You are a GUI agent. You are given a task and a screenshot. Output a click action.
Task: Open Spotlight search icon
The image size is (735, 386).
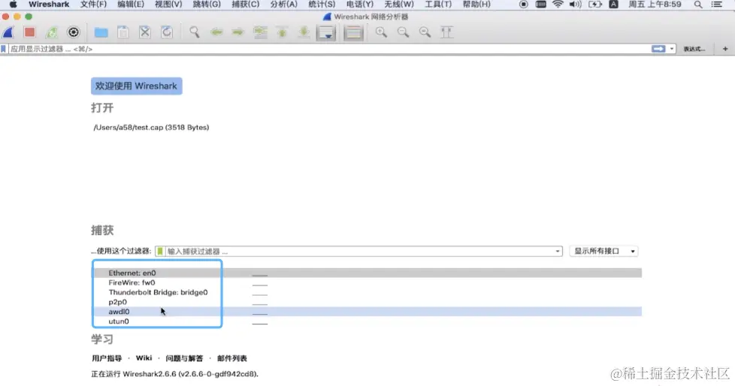click(698, 5)
